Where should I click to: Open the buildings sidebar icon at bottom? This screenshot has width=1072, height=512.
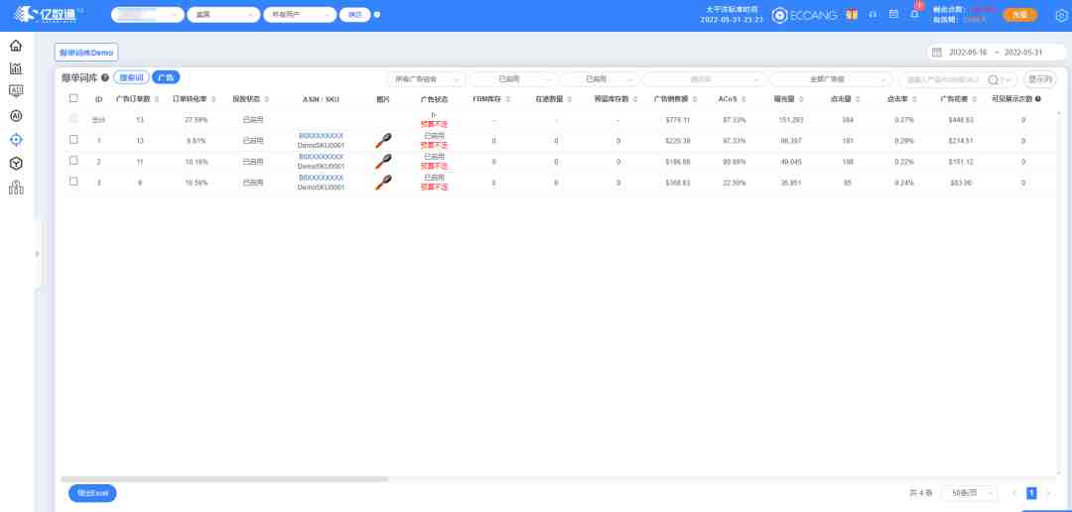16,188
